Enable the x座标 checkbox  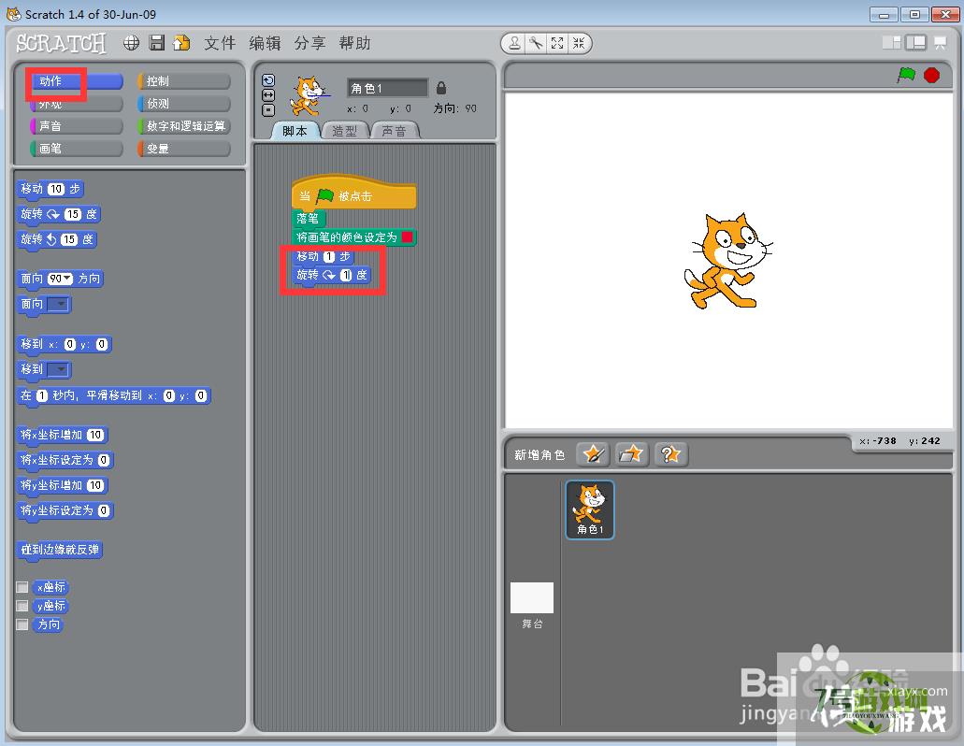click(22, 587)
